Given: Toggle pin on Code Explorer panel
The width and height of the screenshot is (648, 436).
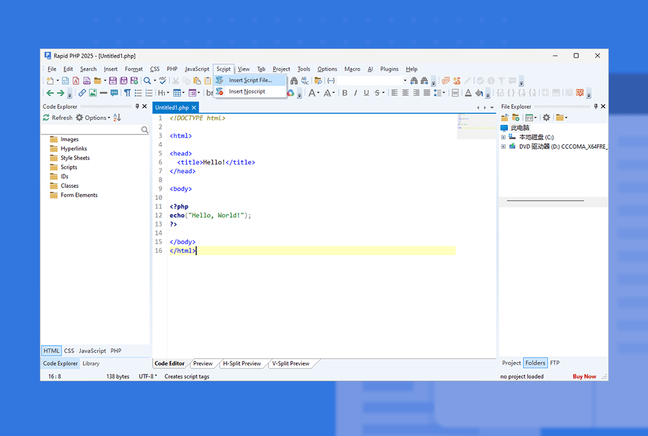Looking at the screenshot, I should point(137,107).
